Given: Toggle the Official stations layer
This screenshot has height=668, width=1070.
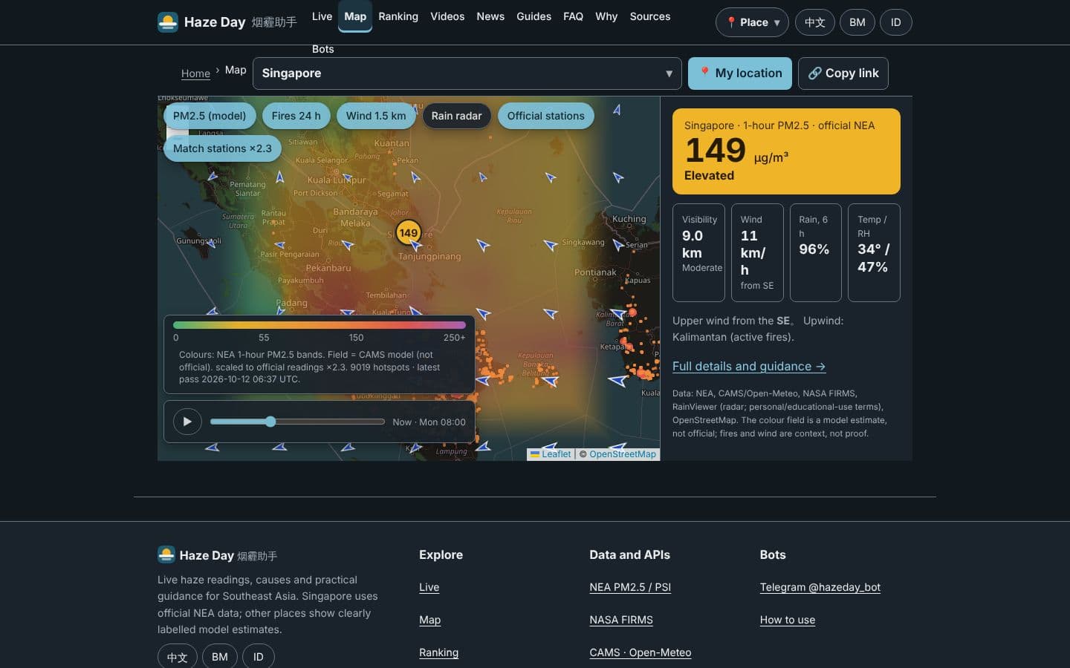Looking at the screenshot, I should coord(545,116).
